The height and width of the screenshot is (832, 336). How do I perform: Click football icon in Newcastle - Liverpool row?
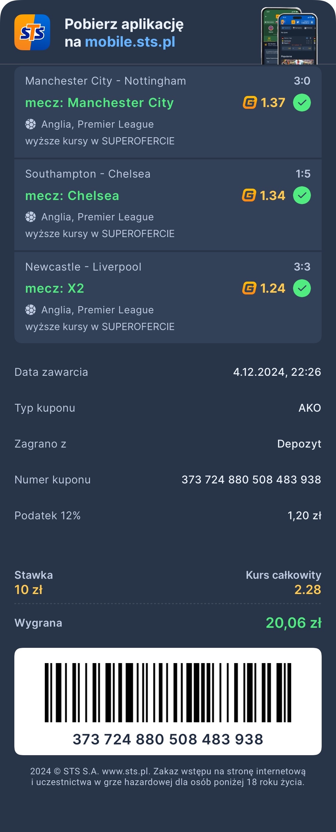[31, 310]
